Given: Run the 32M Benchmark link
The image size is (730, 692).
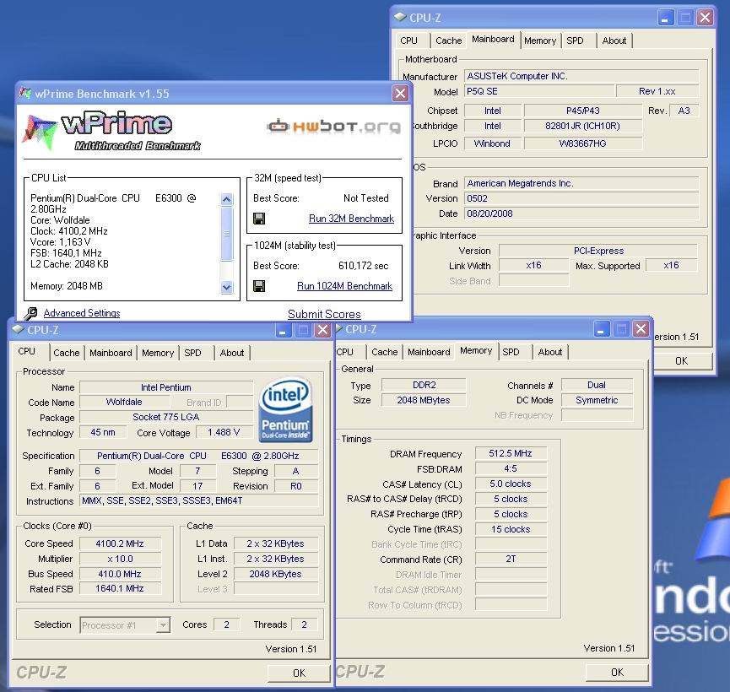Looking at the screenshot, I should [x=352, y=219].
